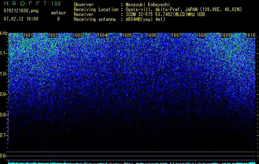Click the meteor count label
The image size is (259, 164).
58,13
